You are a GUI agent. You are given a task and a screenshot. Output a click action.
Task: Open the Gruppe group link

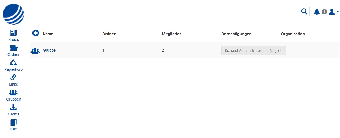click(x=49, y=50)
